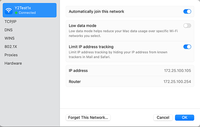Switch to the DNS section
This screenshot has height=127, width=200.
pos(8,30)
